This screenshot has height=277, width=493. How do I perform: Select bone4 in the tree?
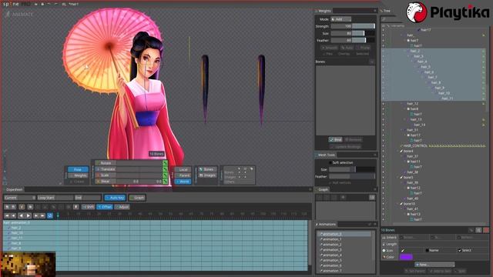tap(408, 151)
